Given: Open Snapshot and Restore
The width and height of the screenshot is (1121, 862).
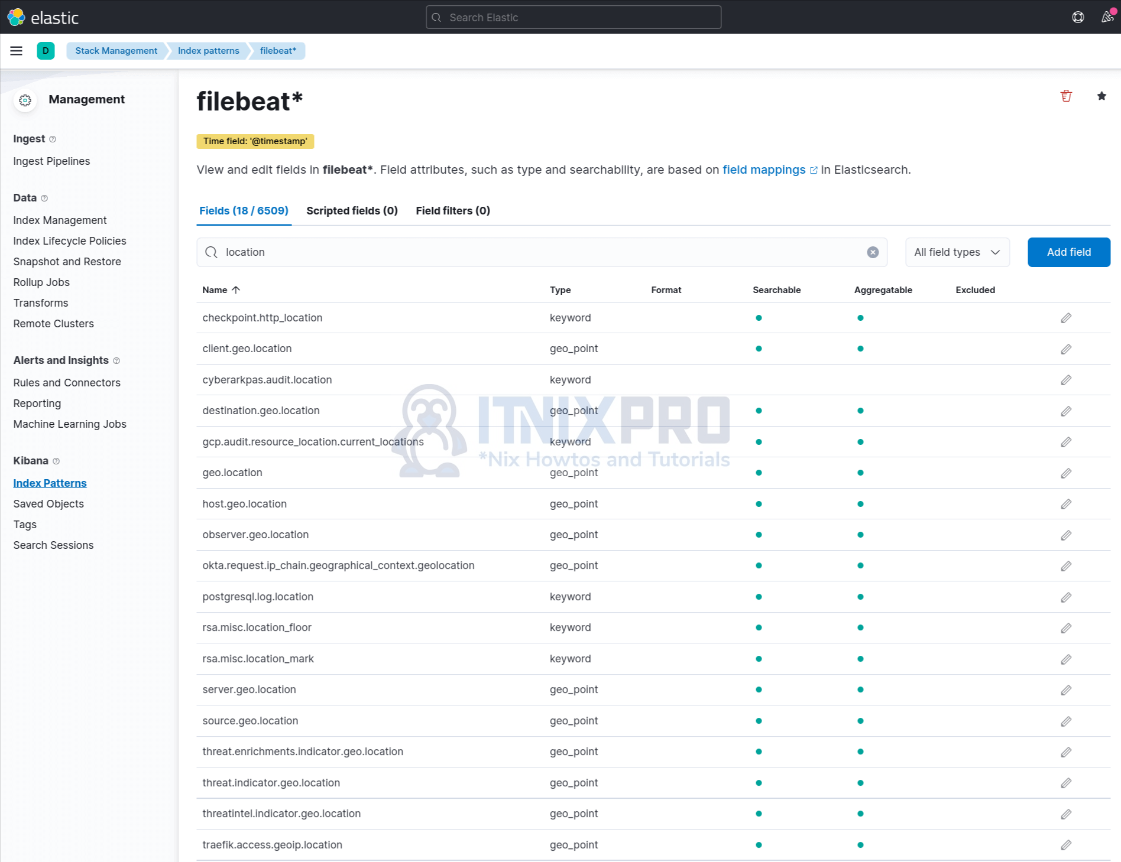Looking at the screenshot, I should coord(67,262).
